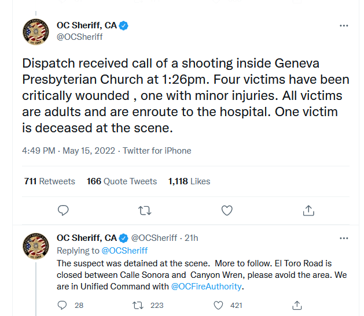Retweet the reply with 223 retweets
The height and width of the screenshot is (316, 364).
(x=138, y=306)
